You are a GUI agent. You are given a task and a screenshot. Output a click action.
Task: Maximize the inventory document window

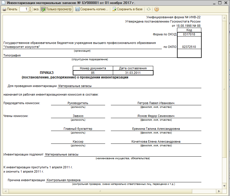click(x=220, y=3)
